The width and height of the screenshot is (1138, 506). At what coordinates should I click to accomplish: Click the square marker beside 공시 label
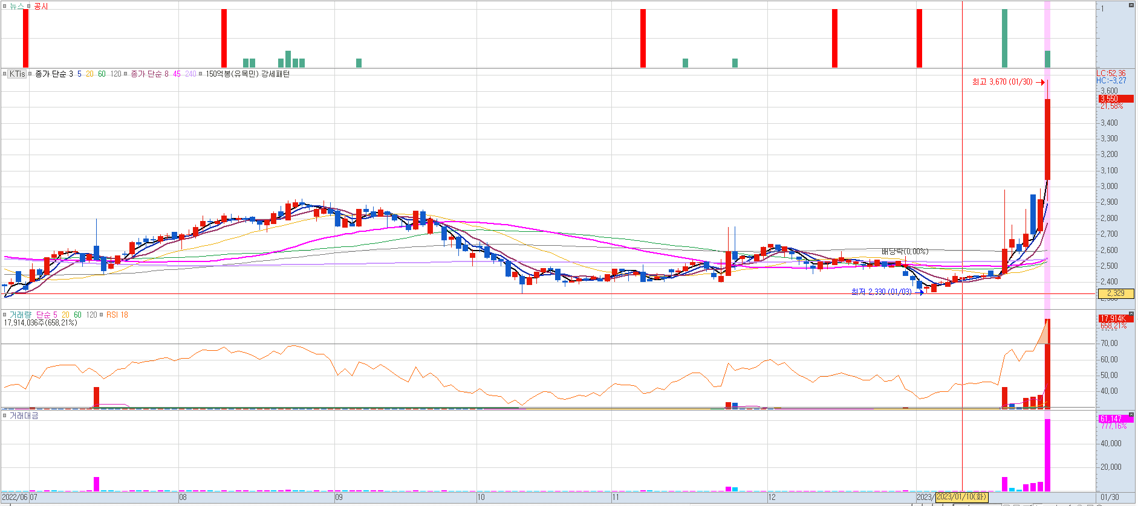click(x=29, y=6)
